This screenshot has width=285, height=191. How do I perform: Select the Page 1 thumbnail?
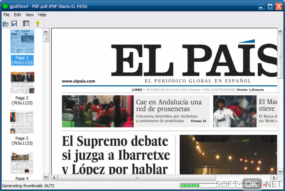click(22, 41)
